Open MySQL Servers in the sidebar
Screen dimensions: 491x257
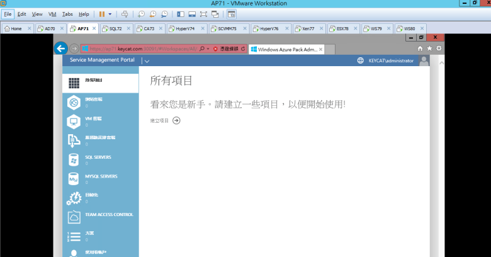[101, 176]
